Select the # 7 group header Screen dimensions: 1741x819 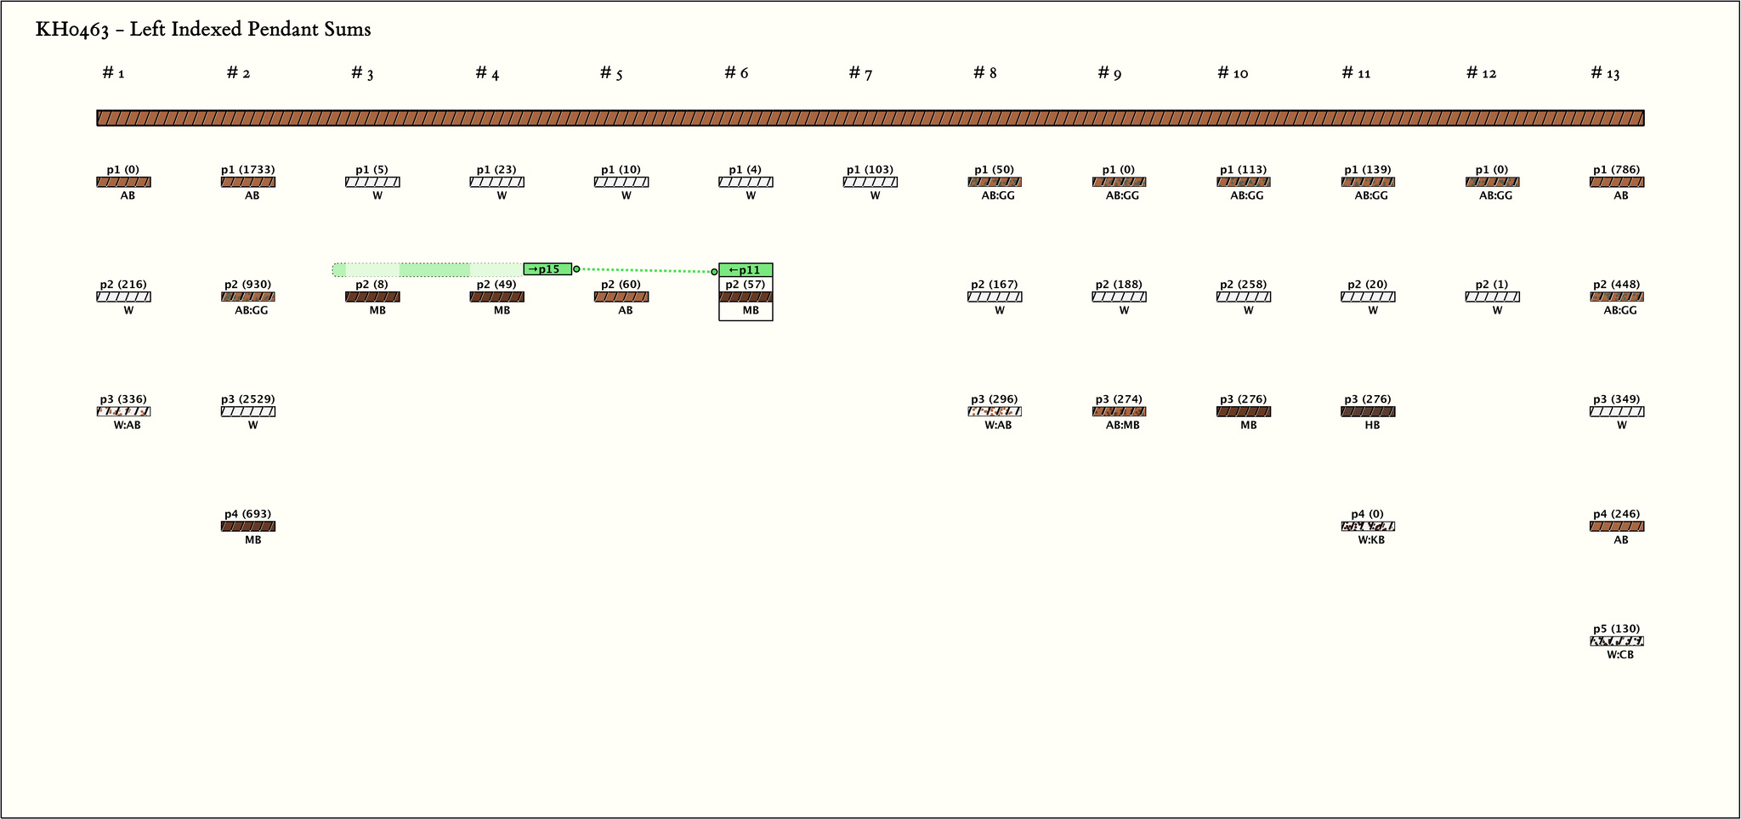click(860, 73)
